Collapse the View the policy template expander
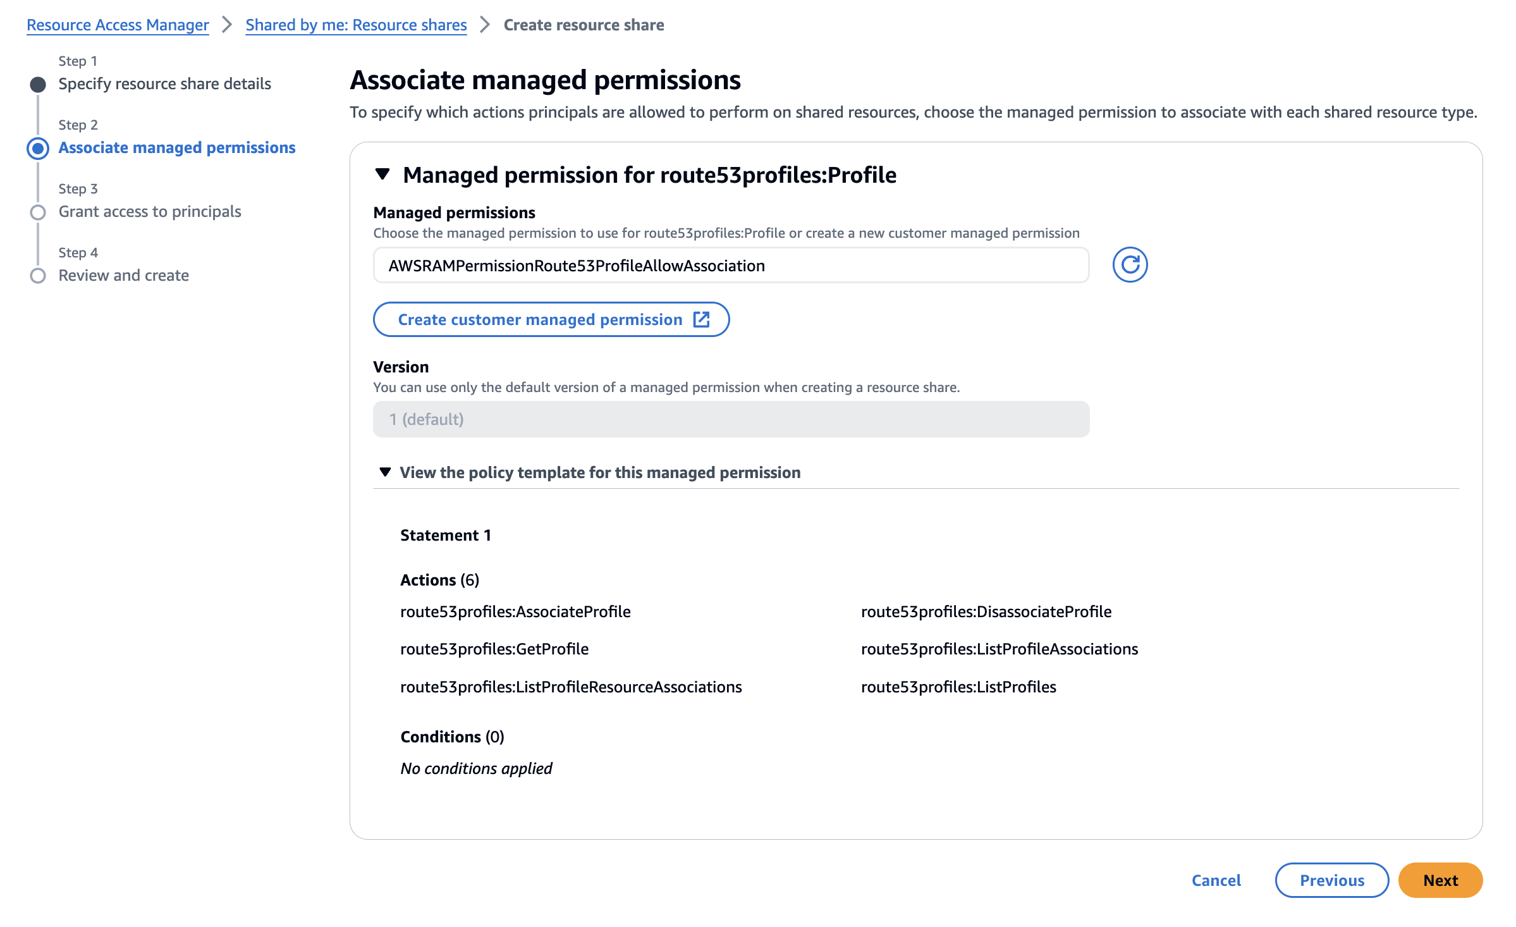 click(385, 472)
